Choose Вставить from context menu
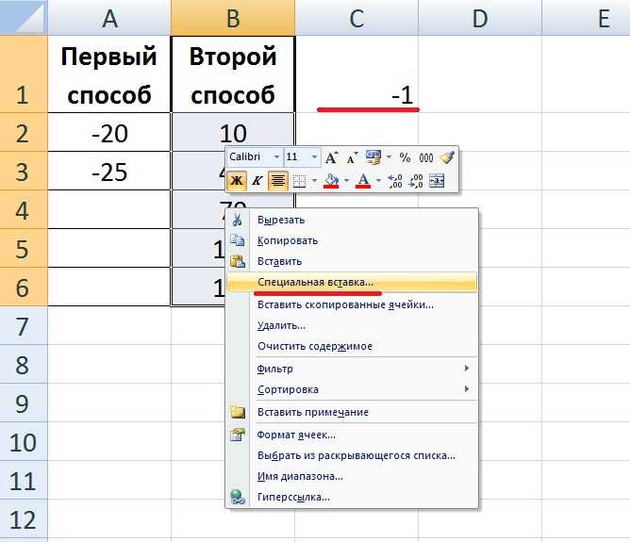 (352, 261)
